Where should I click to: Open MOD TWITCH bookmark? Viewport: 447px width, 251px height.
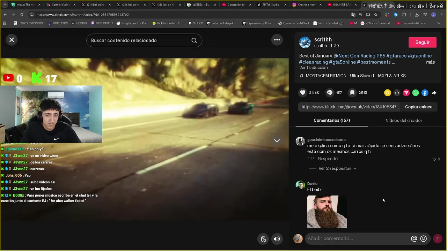pyautogui.click(x=101, y=23)
